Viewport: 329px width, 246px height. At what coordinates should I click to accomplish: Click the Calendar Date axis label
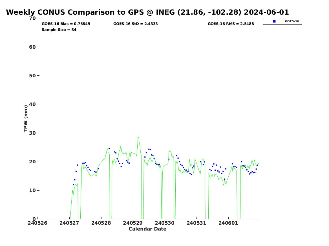147,229
